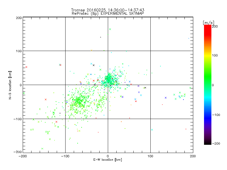Click the isolated green X marker near the plot's top center
Image resolution: width=227 pixels, height=170 pixels.
(110, 29)
